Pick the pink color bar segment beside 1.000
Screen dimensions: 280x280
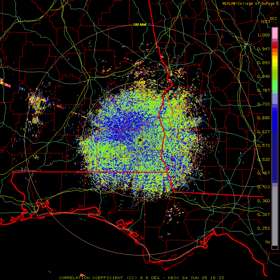click(275, 33)
